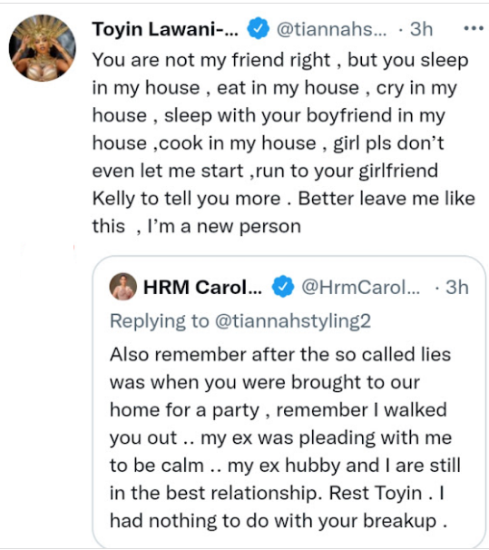
Task: Open the @tiannahstyling2 mention link
Action: (x=293, y=321)
